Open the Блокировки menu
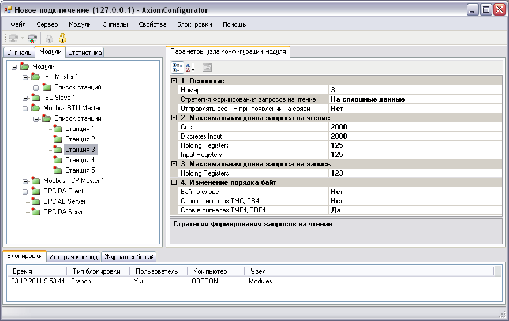509x321 pixels. [x=194, y=24]
